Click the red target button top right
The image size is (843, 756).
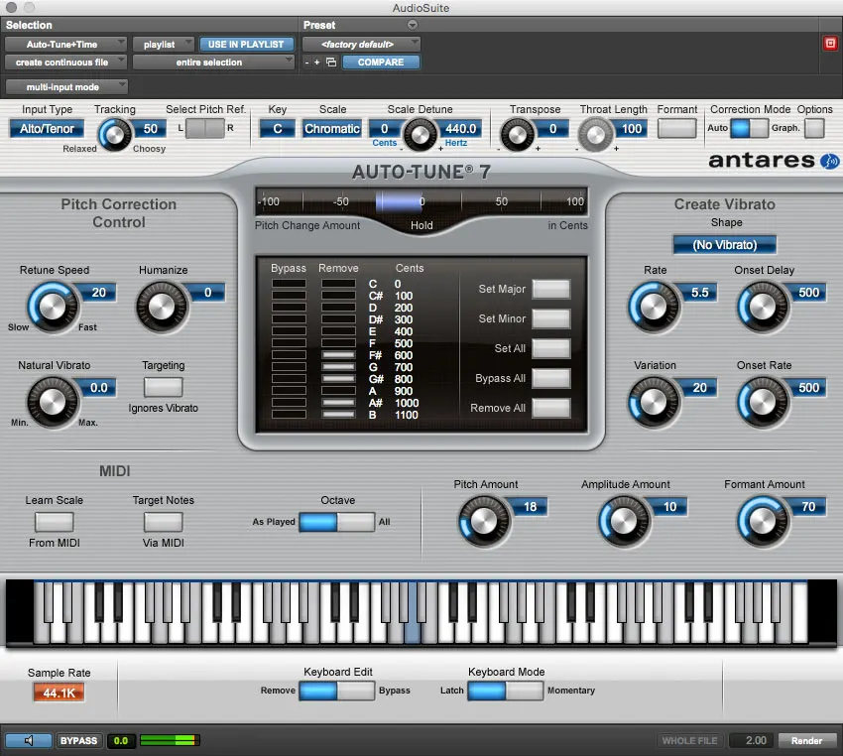(x=830, y=44)
